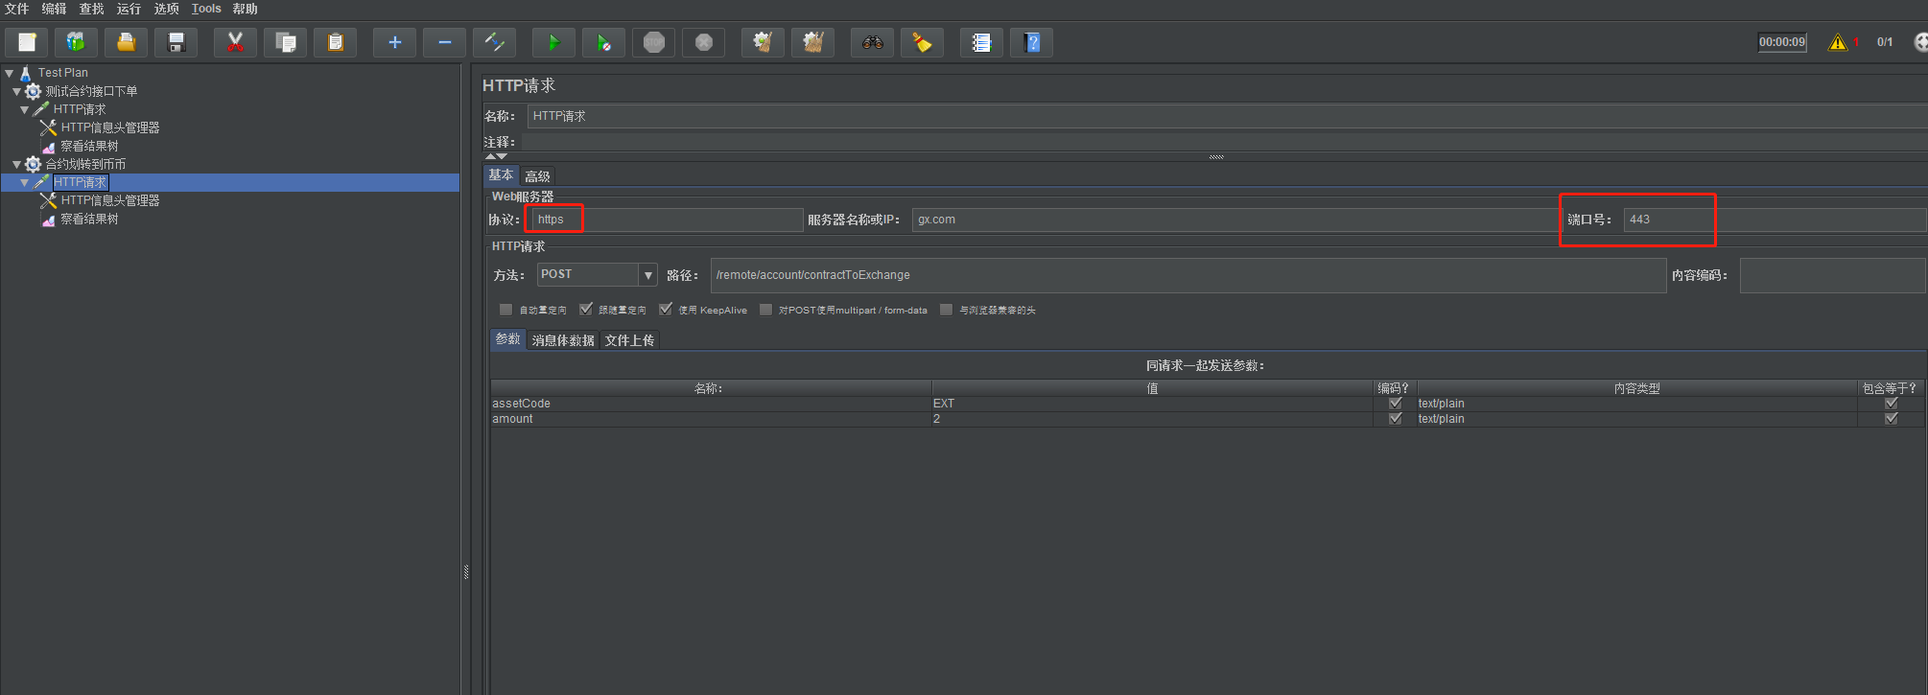
Task: Toggle 包含等于 checkbox in assetCode row
Action: [1891, 404]
